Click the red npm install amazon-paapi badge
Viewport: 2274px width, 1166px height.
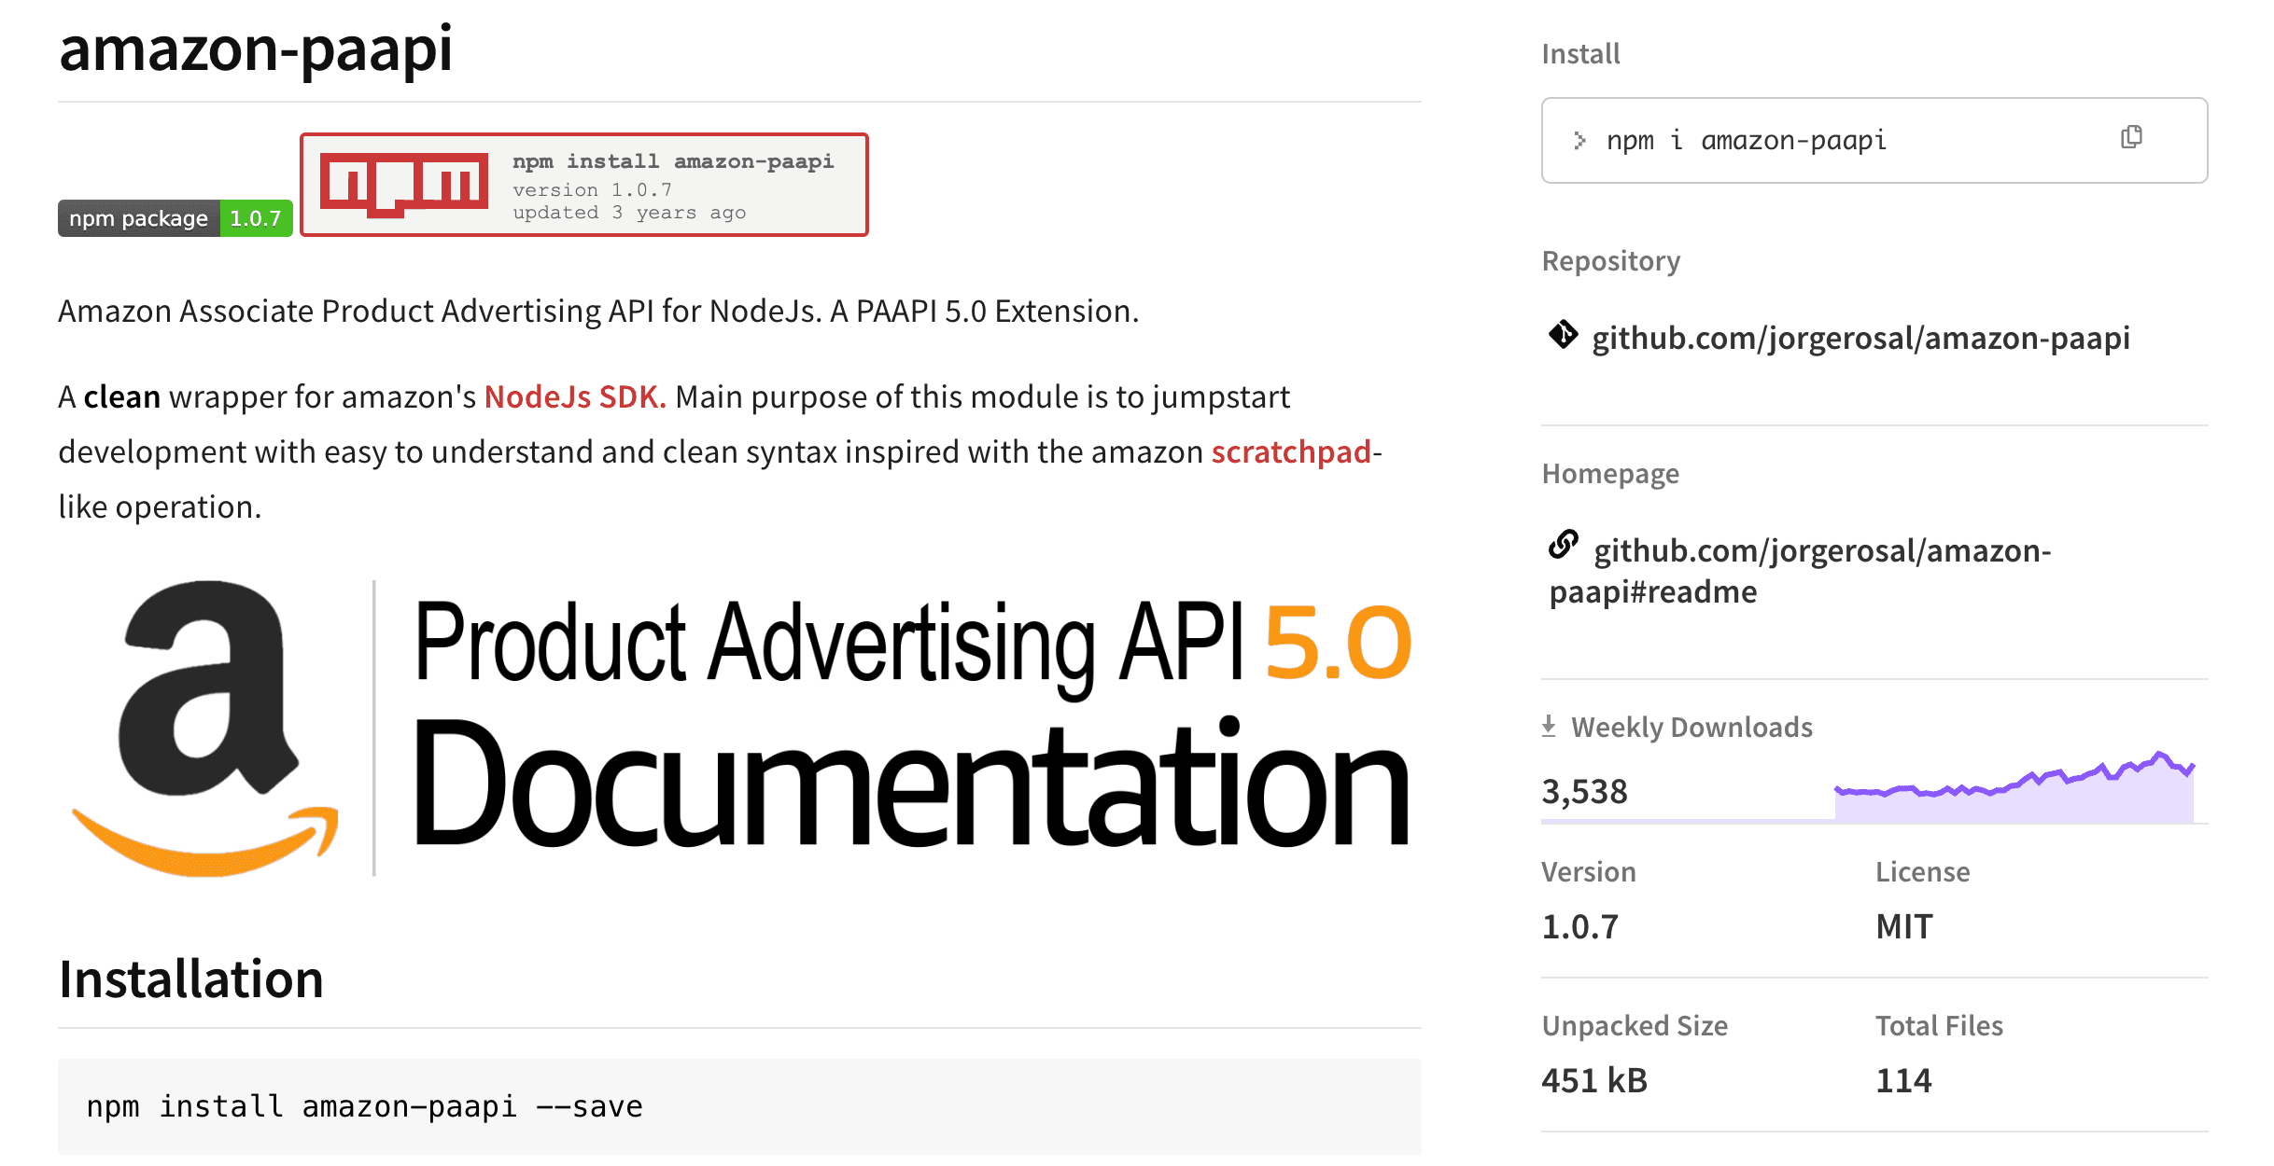coord(583,185)
